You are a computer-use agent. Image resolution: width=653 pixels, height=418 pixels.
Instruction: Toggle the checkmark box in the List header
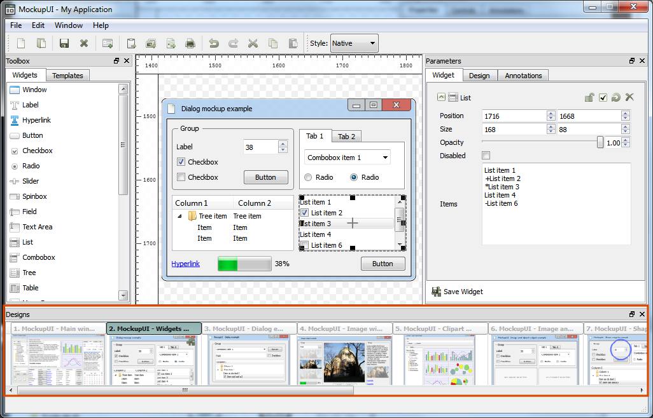point(603,98)
